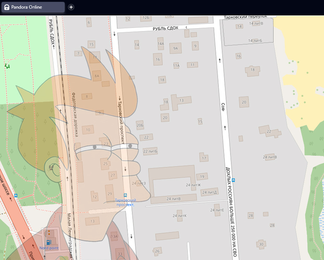Select the small green marker icon in the park
Viewport: 324px width, 260px height.
tap(7, 66)
